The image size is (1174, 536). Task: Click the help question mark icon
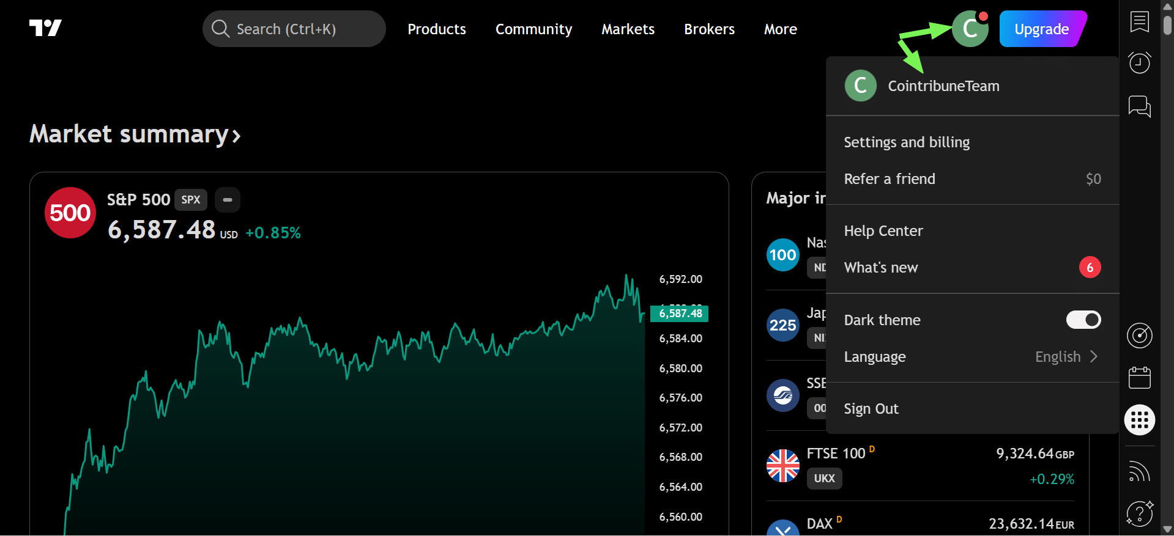coord(1139,513)
